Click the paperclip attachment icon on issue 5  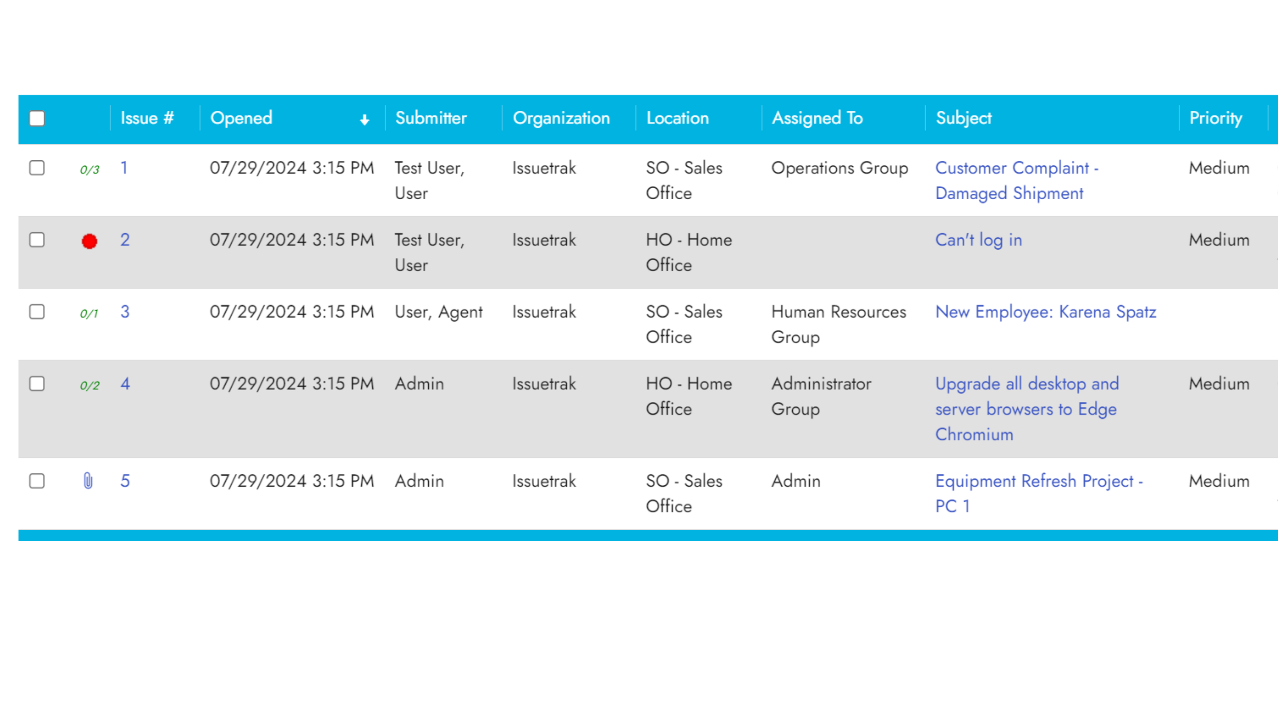[x=88, y=481]
